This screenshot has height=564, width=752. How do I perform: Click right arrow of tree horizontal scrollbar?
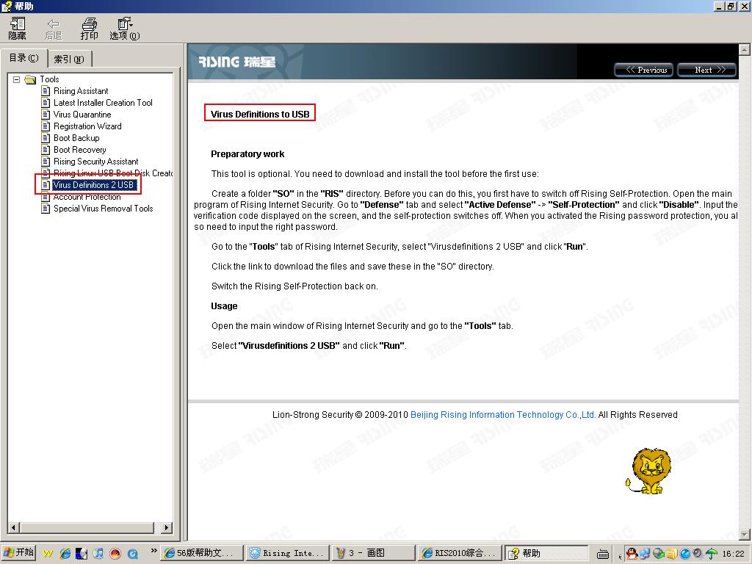point(167,527)
